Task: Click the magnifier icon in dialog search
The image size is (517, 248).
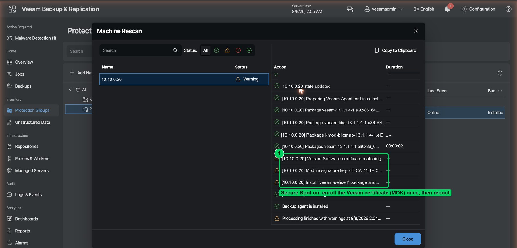Action: point(175,50)
